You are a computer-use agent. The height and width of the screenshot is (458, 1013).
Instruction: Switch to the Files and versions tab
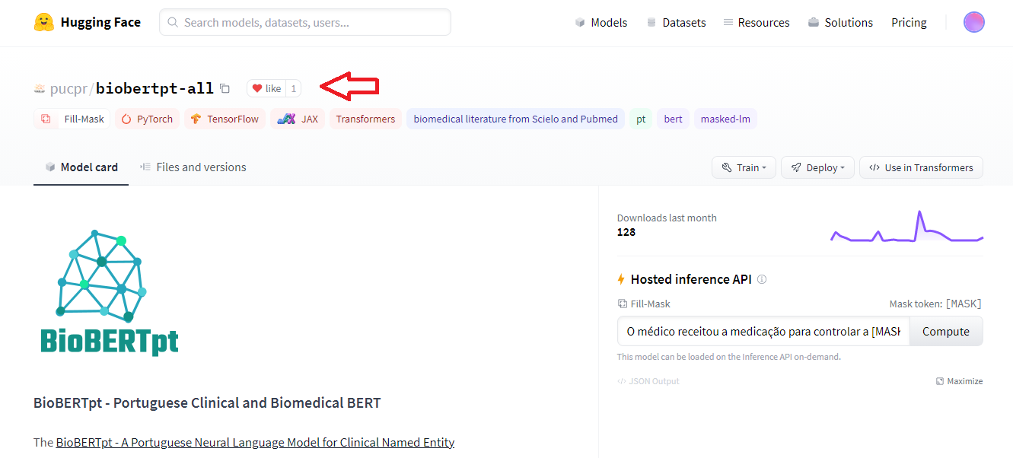(x=193, y=167)
